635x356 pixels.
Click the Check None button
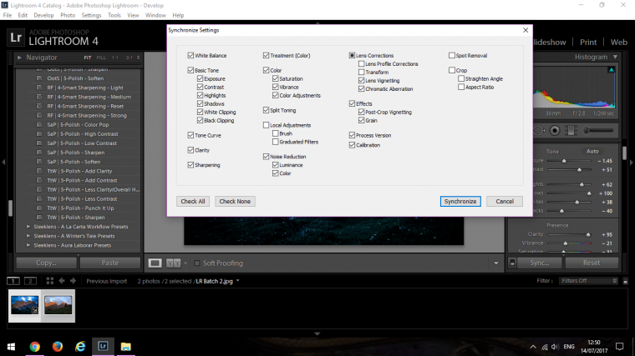[235, 201]
